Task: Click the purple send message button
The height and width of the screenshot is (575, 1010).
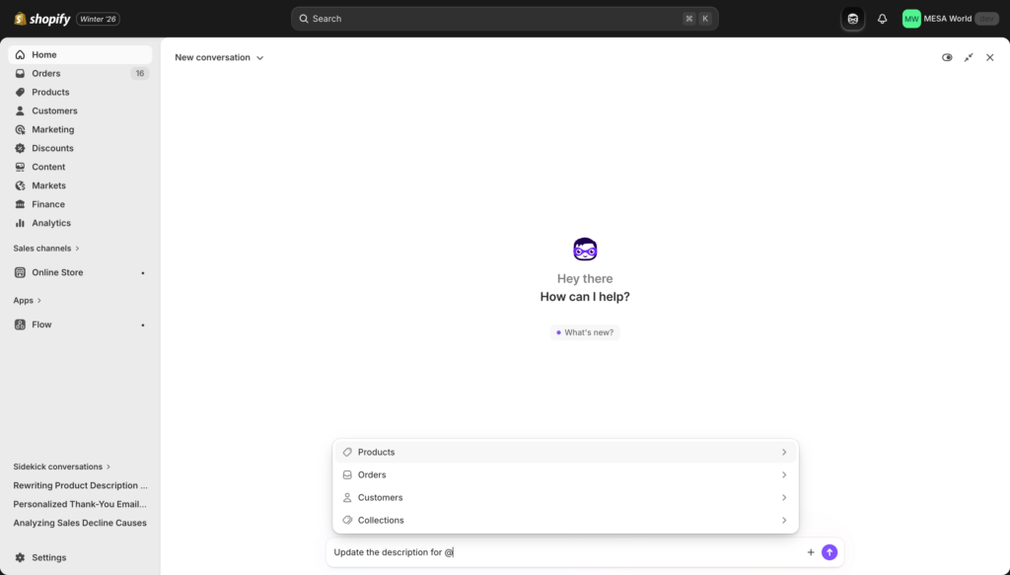Action: (x=830, y=552)
